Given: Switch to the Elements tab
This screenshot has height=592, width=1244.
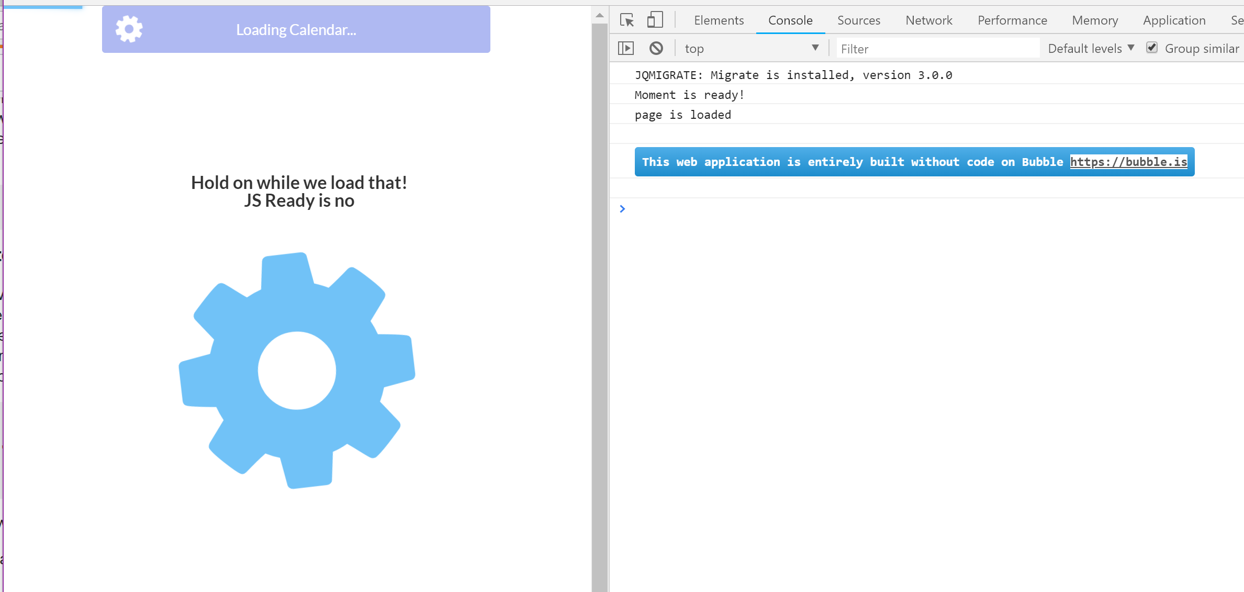Looking at the screenshot, I should coord(719,20).
